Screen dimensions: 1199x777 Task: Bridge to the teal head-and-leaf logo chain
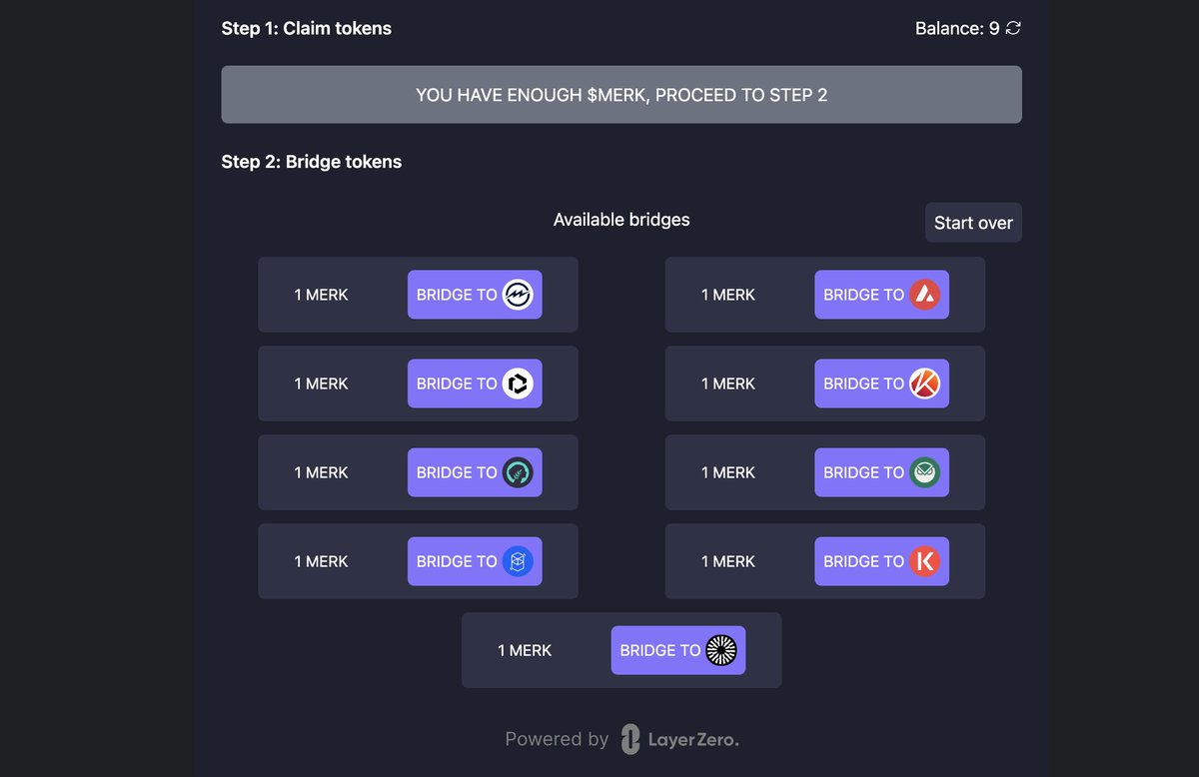click(475, 472)
